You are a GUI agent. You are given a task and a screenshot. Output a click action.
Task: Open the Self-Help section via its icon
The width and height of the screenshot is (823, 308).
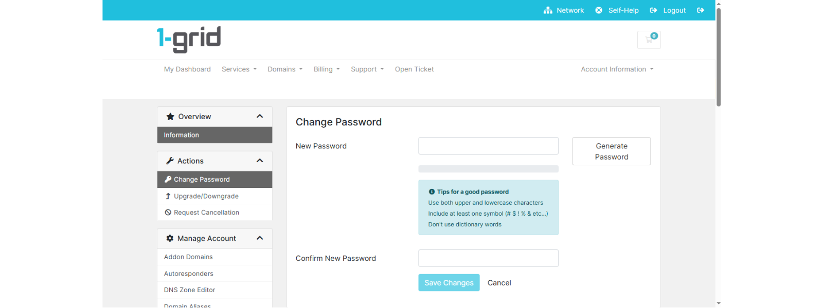coord(598,10)
